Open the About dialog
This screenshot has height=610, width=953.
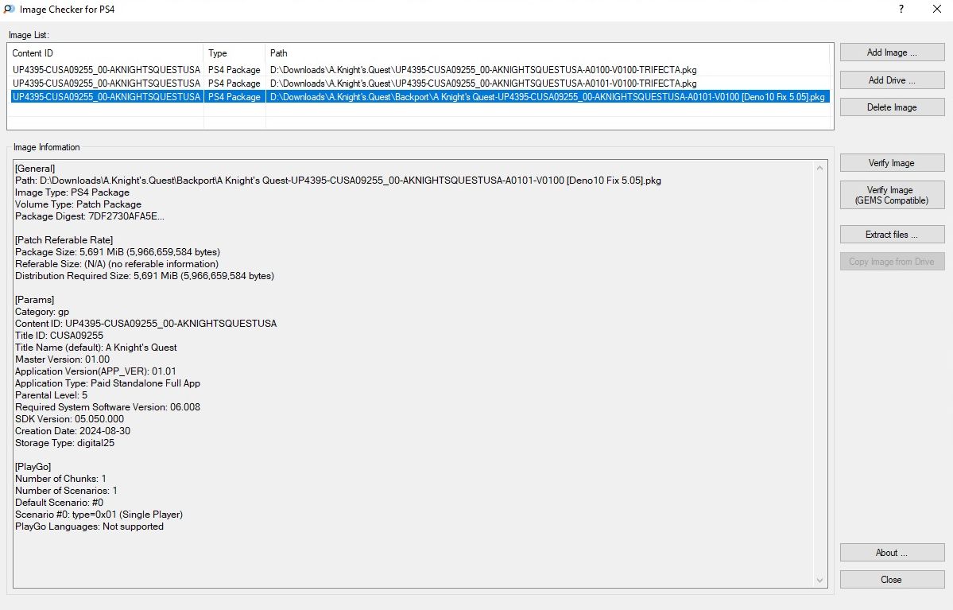pos(892,553)
